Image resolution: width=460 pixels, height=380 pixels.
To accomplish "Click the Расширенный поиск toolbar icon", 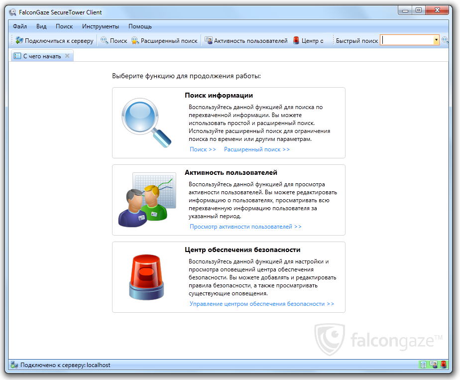I will pyautogui.click(x=135, y=40).
